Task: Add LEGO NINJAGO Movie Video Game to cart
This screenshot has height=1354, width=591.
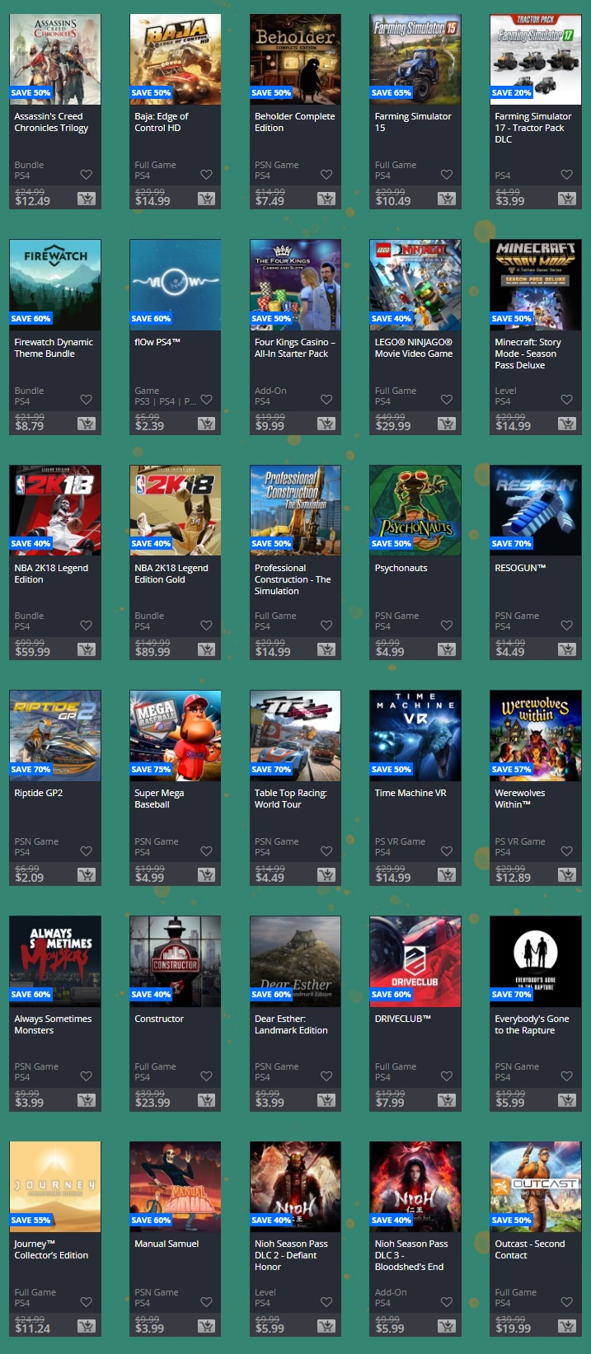Action: 447,424
